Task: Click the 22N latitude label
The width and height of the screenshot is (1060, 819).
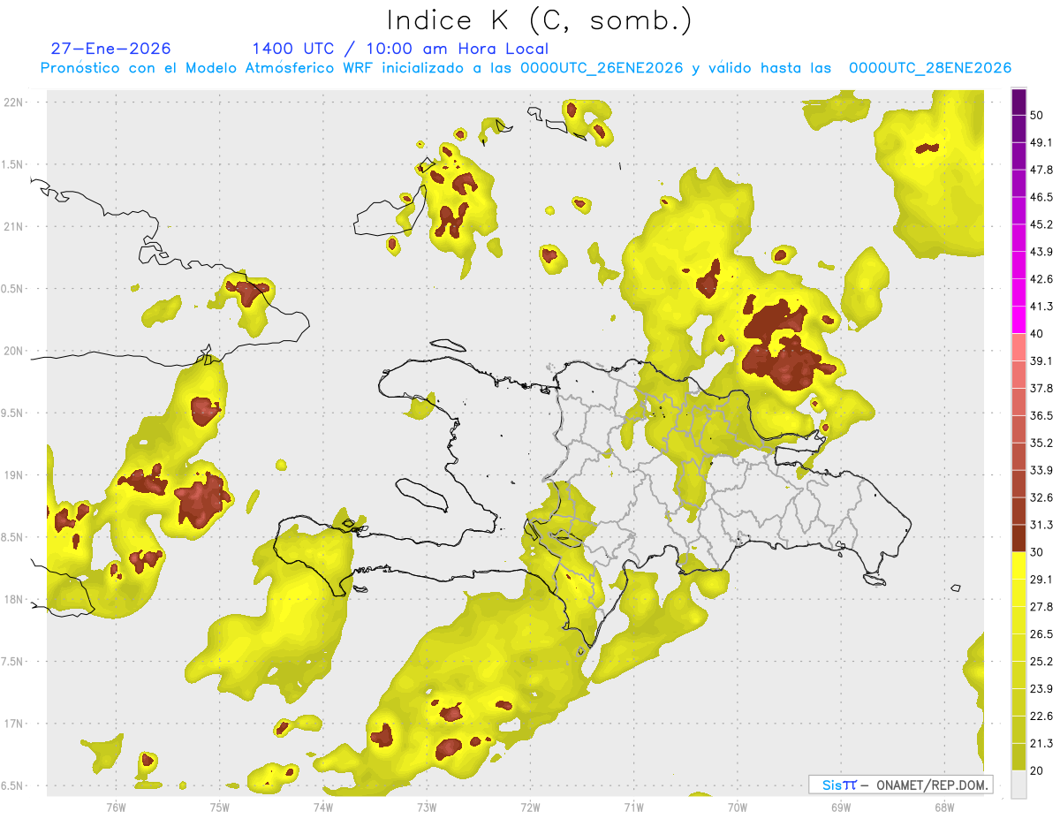Action: tap(15, 102)
